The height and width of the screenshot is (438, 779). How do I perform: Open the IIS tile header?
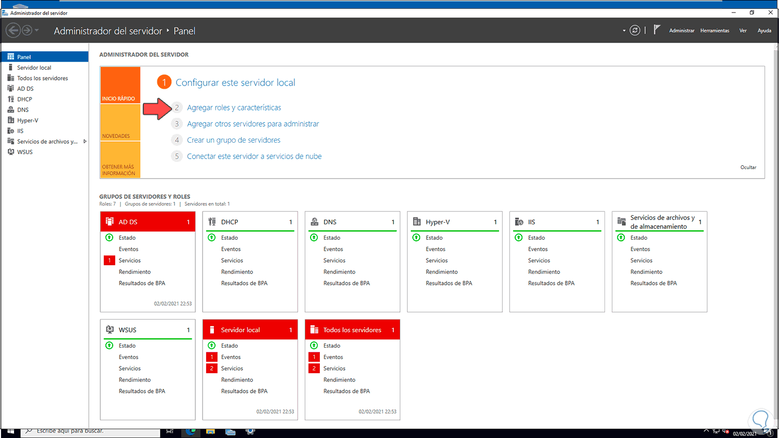557,222
